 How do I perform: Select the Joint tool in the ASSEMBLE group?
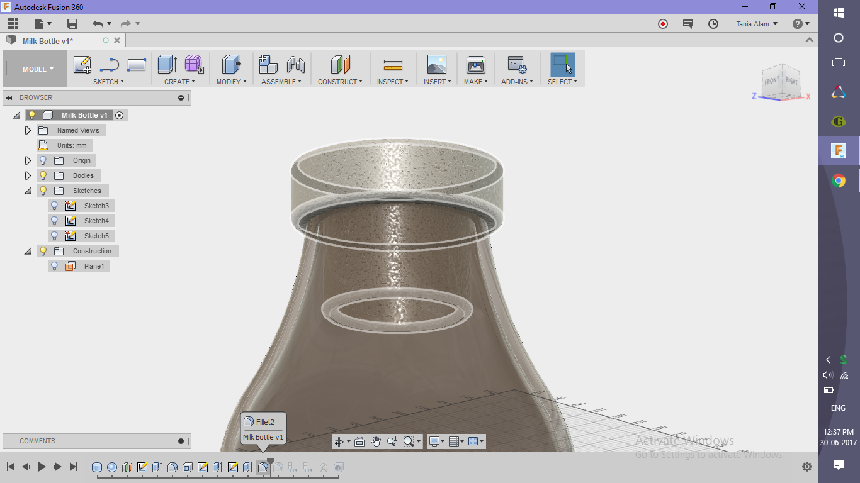coord(295,65)
